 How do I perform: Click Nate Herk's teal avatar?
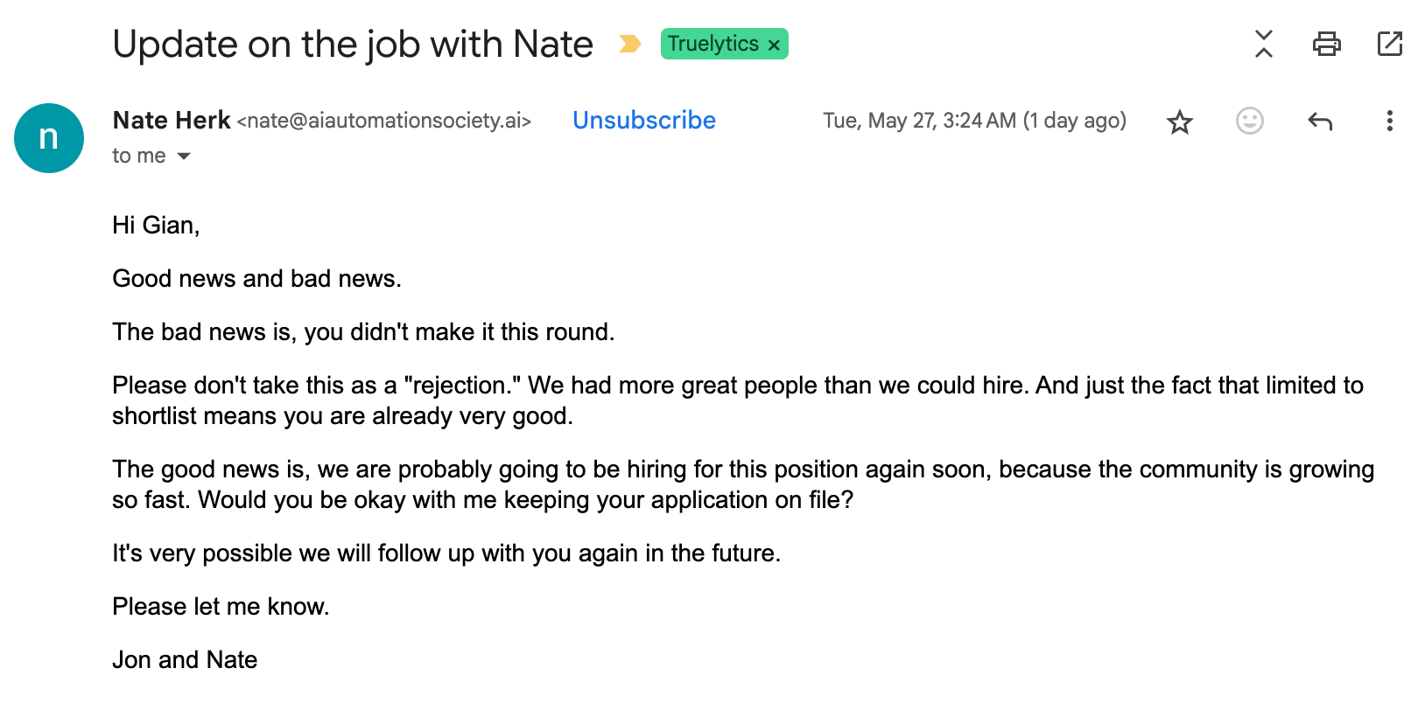pyautogui.click(x=49, y=138)
